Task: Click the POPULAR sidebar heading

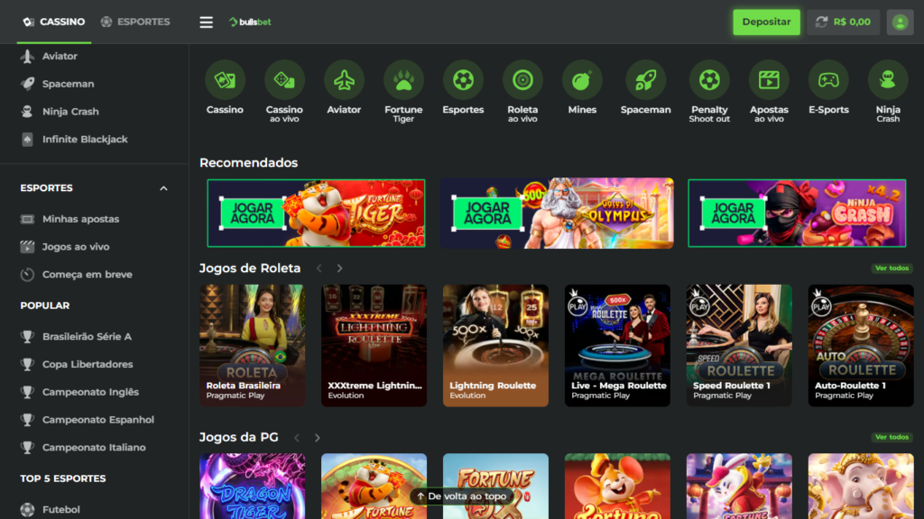Action: pos(45,305)
